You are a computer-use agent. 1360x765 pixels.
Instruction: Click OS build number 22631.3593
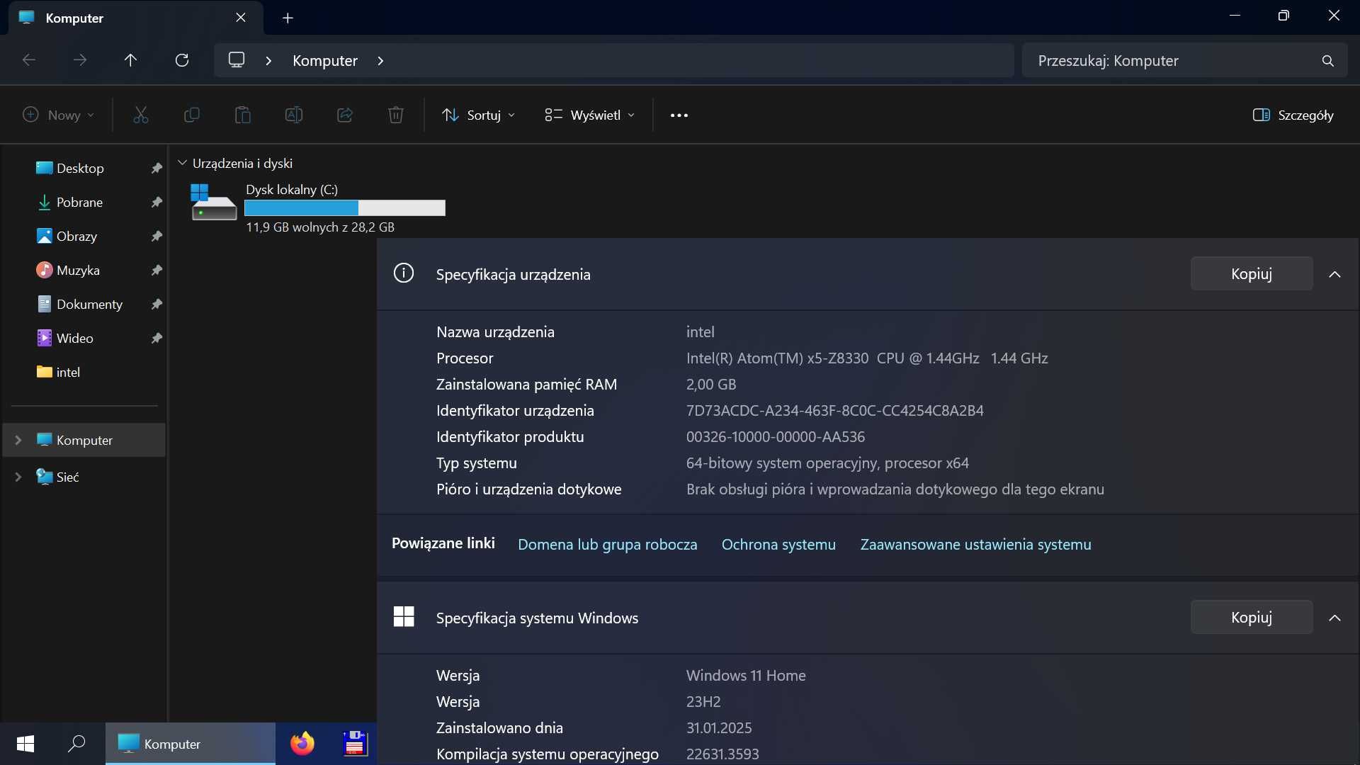click(x=722, y=754)
